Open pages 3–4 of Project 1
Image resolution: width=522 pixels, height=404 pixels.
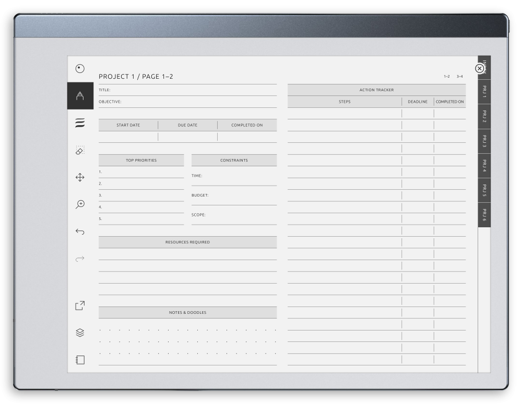[458, 76]
